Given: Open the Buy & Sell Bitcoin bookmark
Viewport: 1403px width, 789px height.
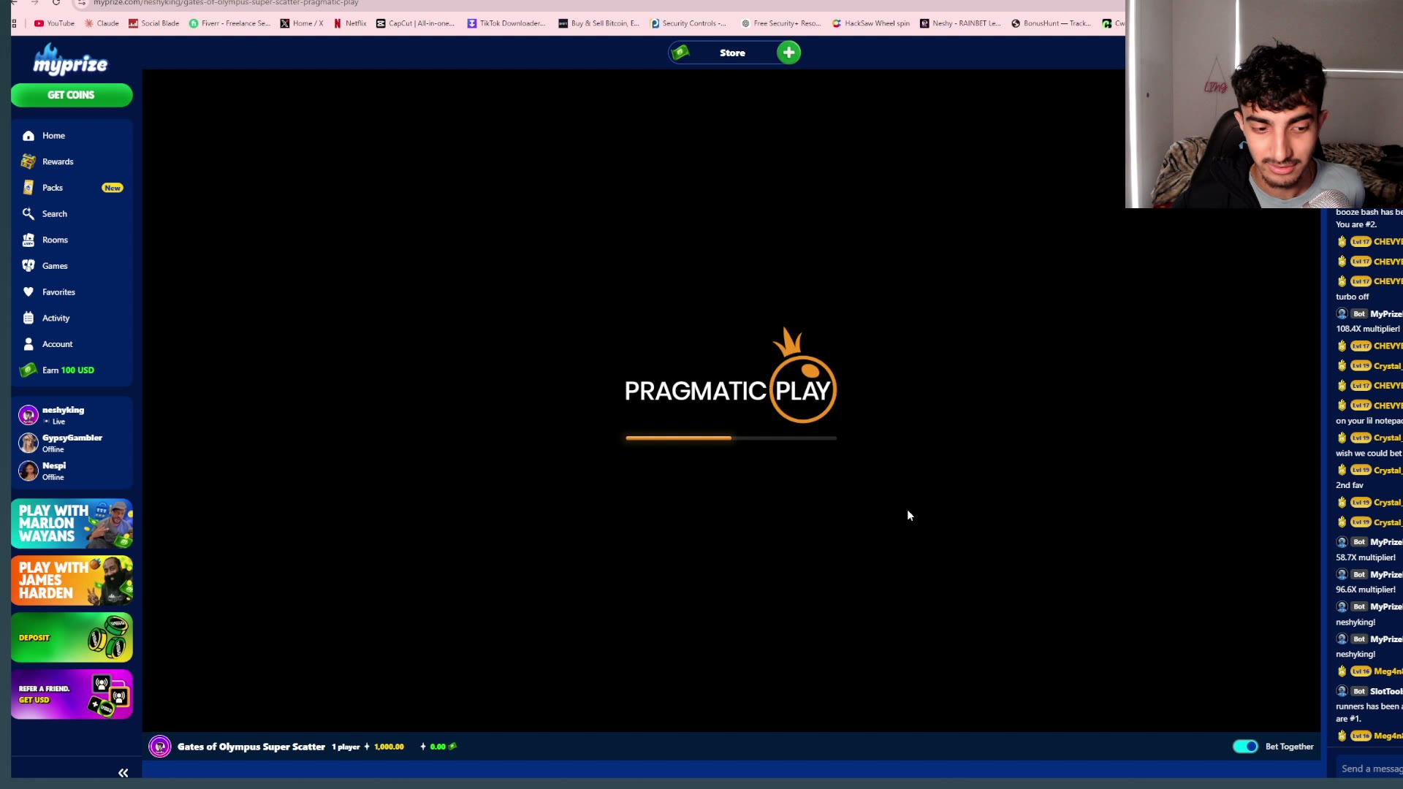Looking at the screenshot, I should tap(599, 23).
